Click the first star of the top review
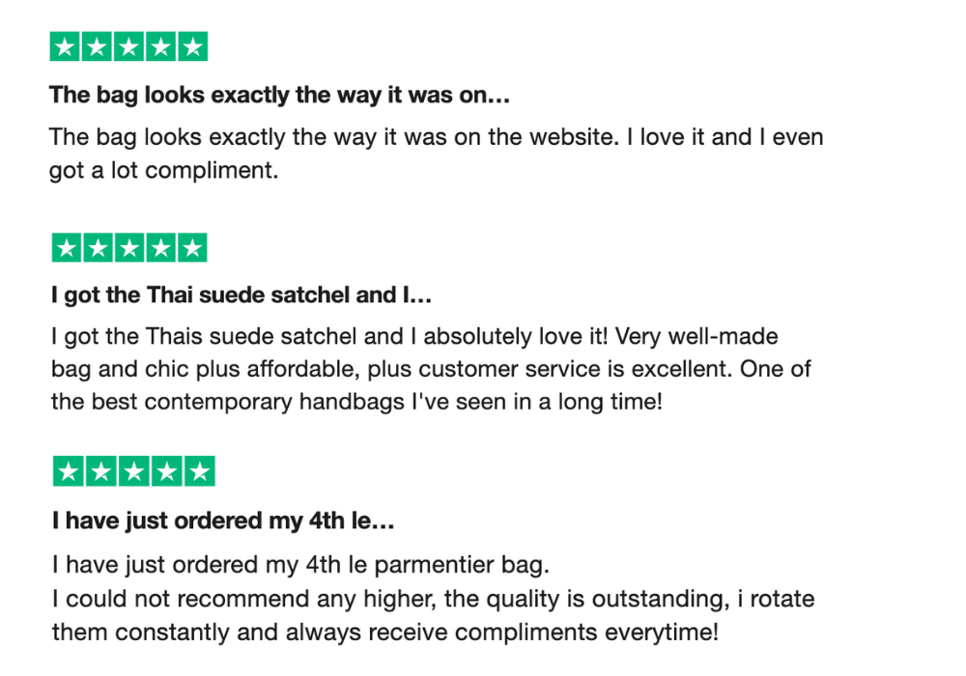966x676 pixels. tap(65, 46)
